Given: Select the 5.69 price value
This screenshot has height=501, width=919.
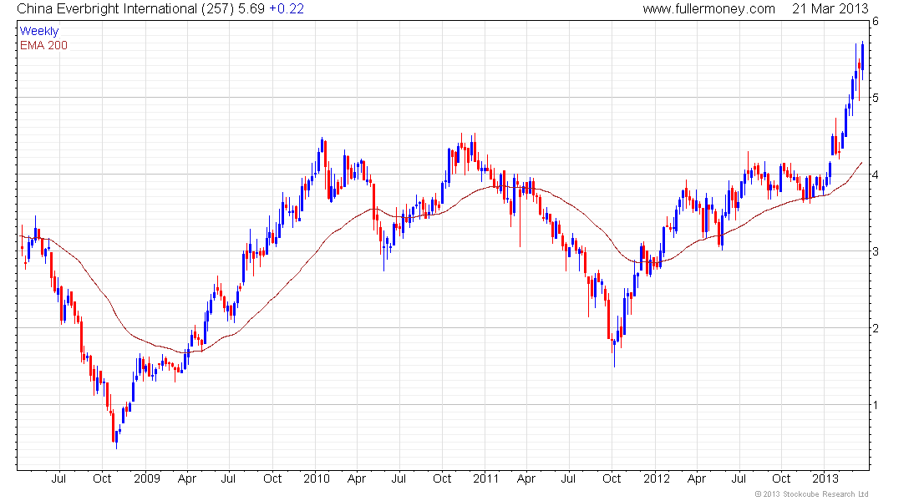Looking at the screenshot, I should [251, 9].
